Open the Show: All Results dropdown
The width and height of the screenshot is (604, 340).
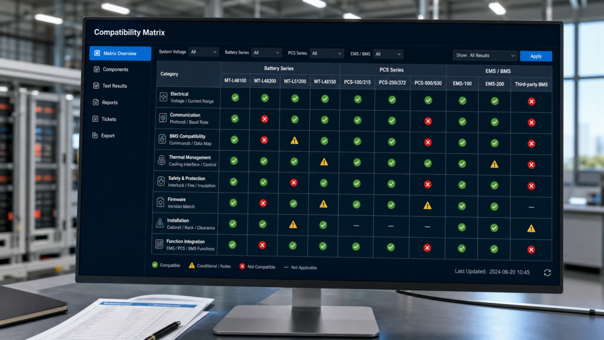click(485, 55)
